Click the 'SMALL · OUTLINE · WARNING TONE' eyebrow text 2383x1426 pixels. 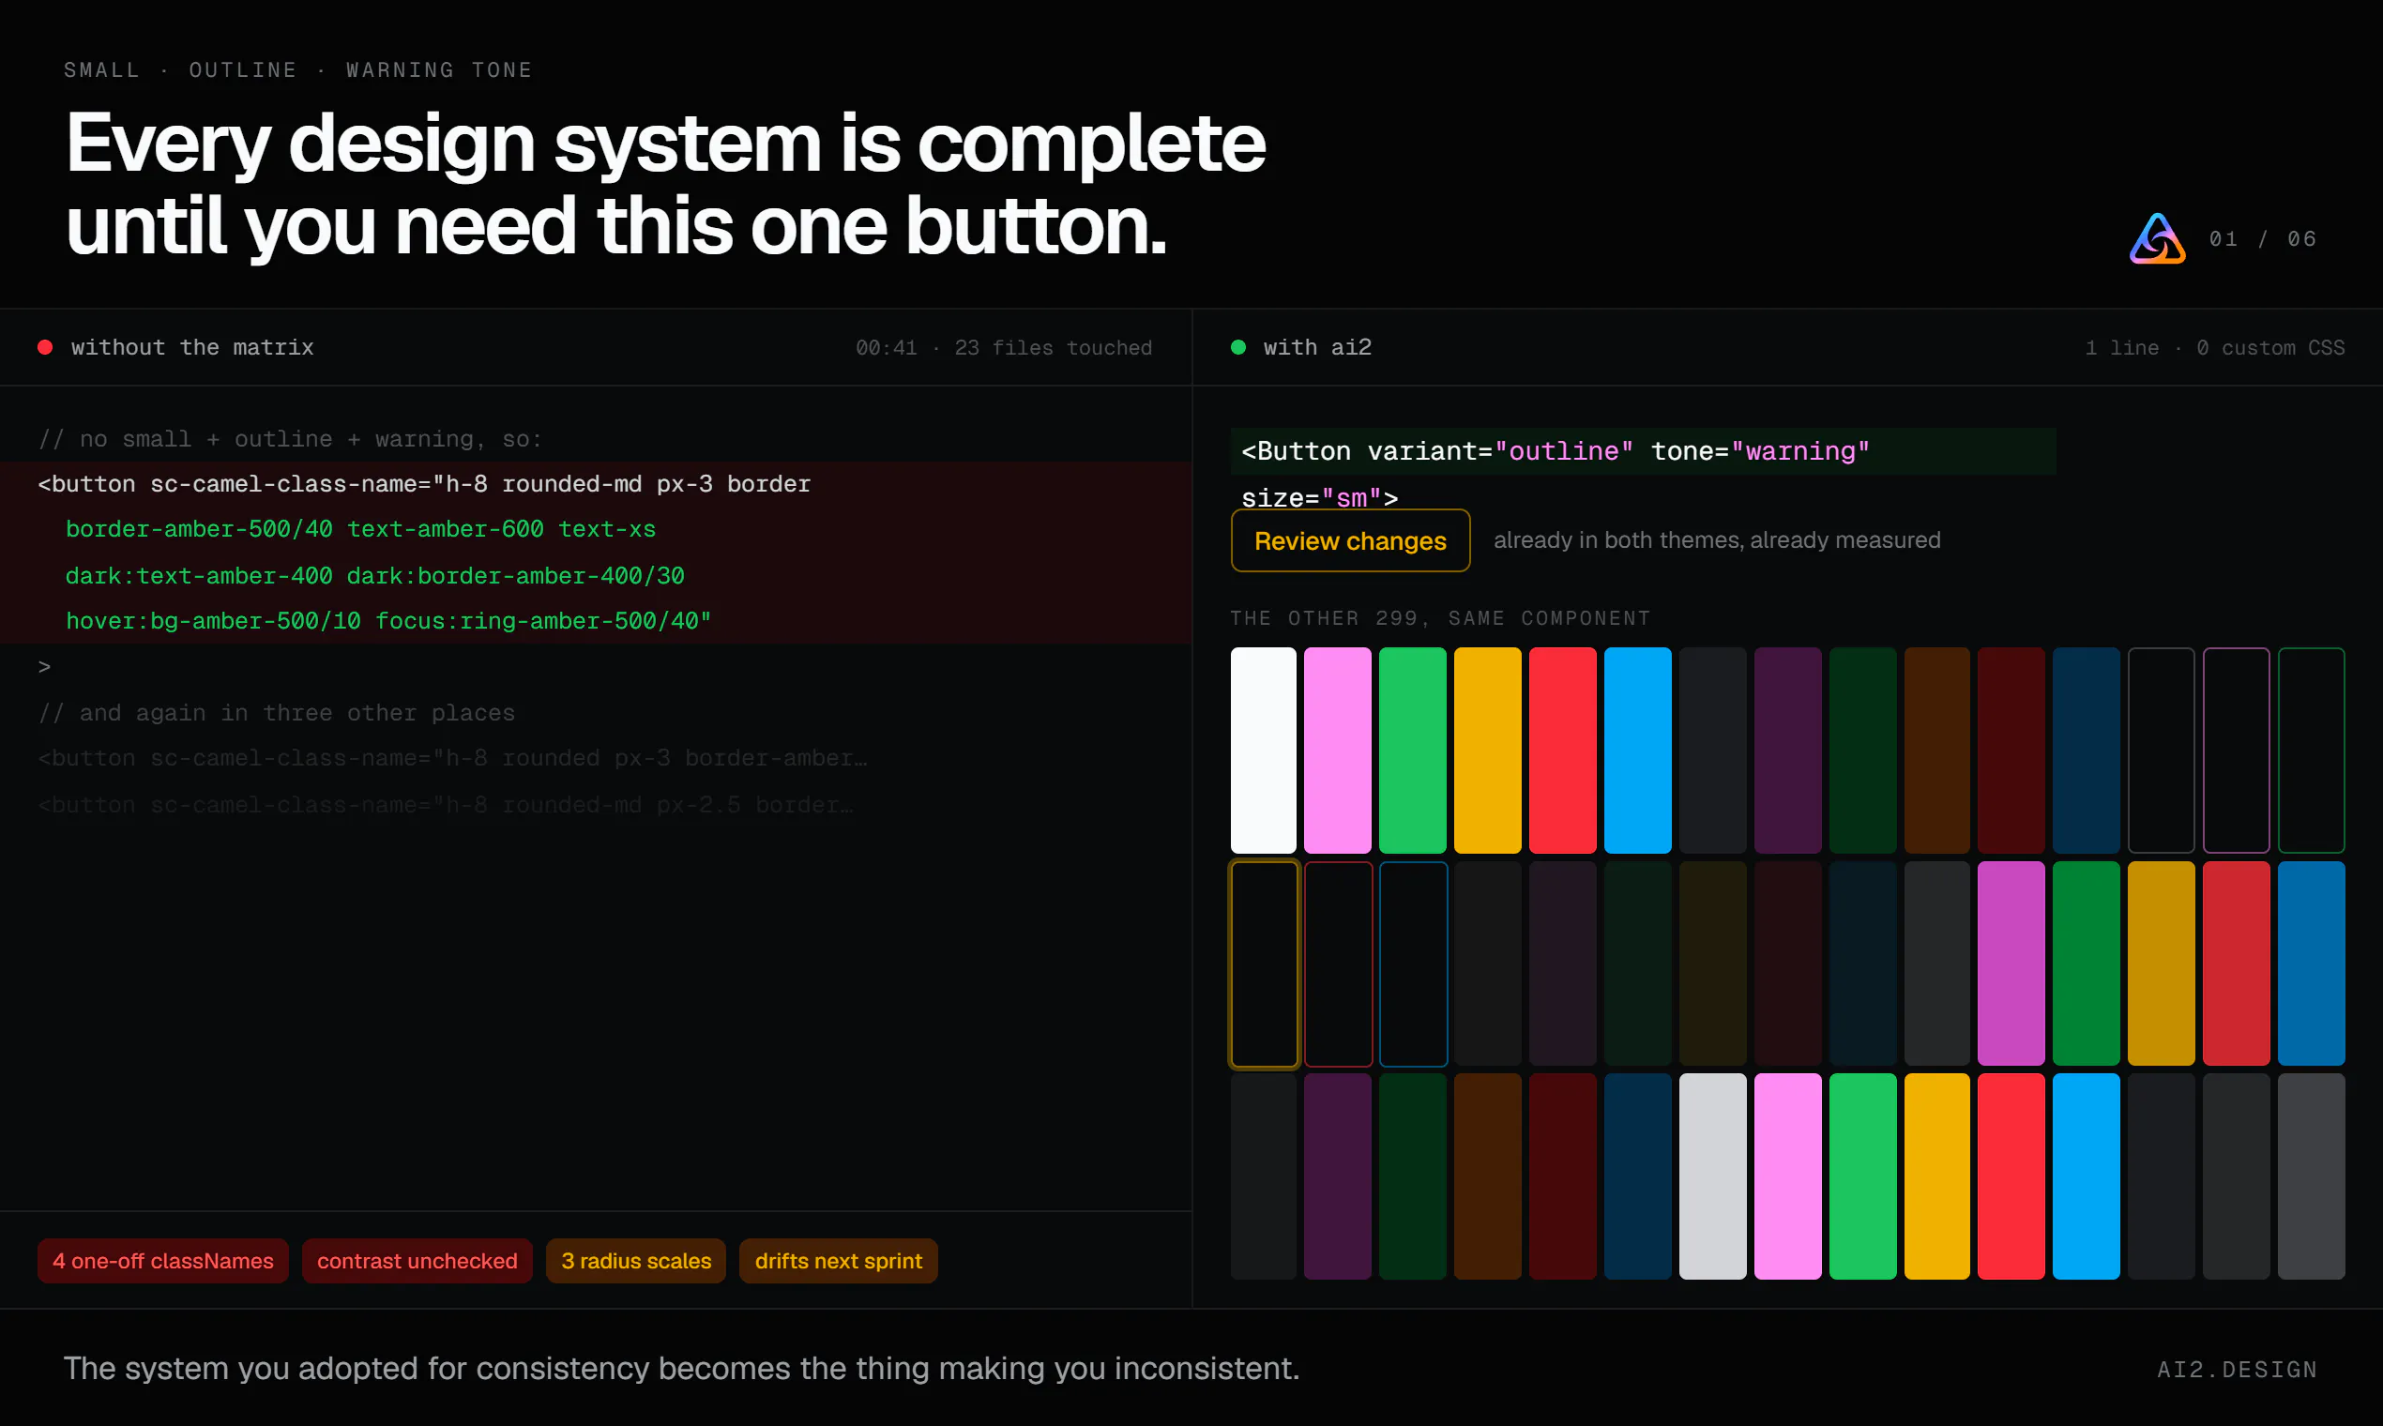coord(298,70)
